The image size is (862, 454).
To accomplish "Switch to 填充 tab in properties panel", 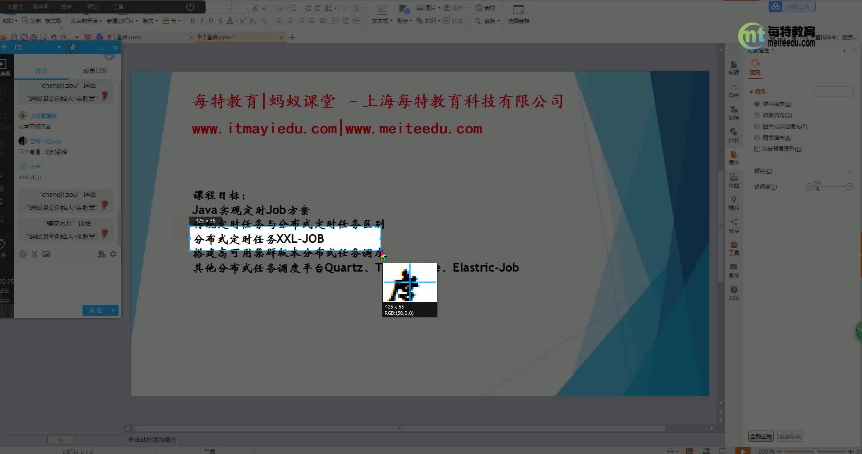I will click(x=755, y=67).
